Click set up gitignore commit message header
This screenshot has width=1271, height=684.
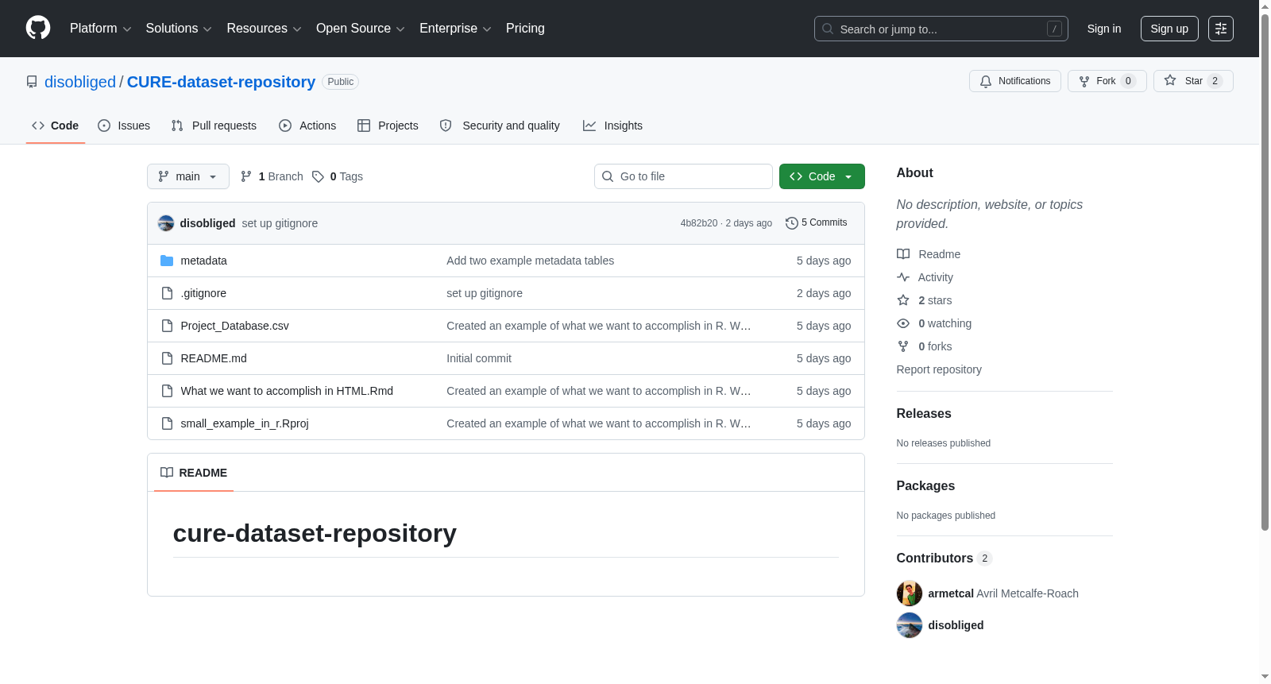[280, 223]
